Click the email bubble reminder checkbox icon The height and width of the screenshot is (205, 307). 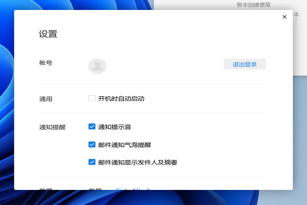click(92, 145)
